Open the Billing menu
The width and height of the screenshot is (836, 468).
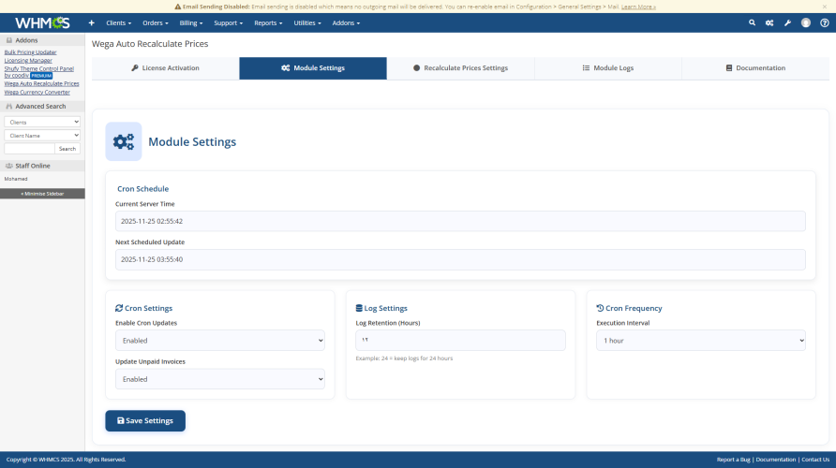click(x=191, y=22)
